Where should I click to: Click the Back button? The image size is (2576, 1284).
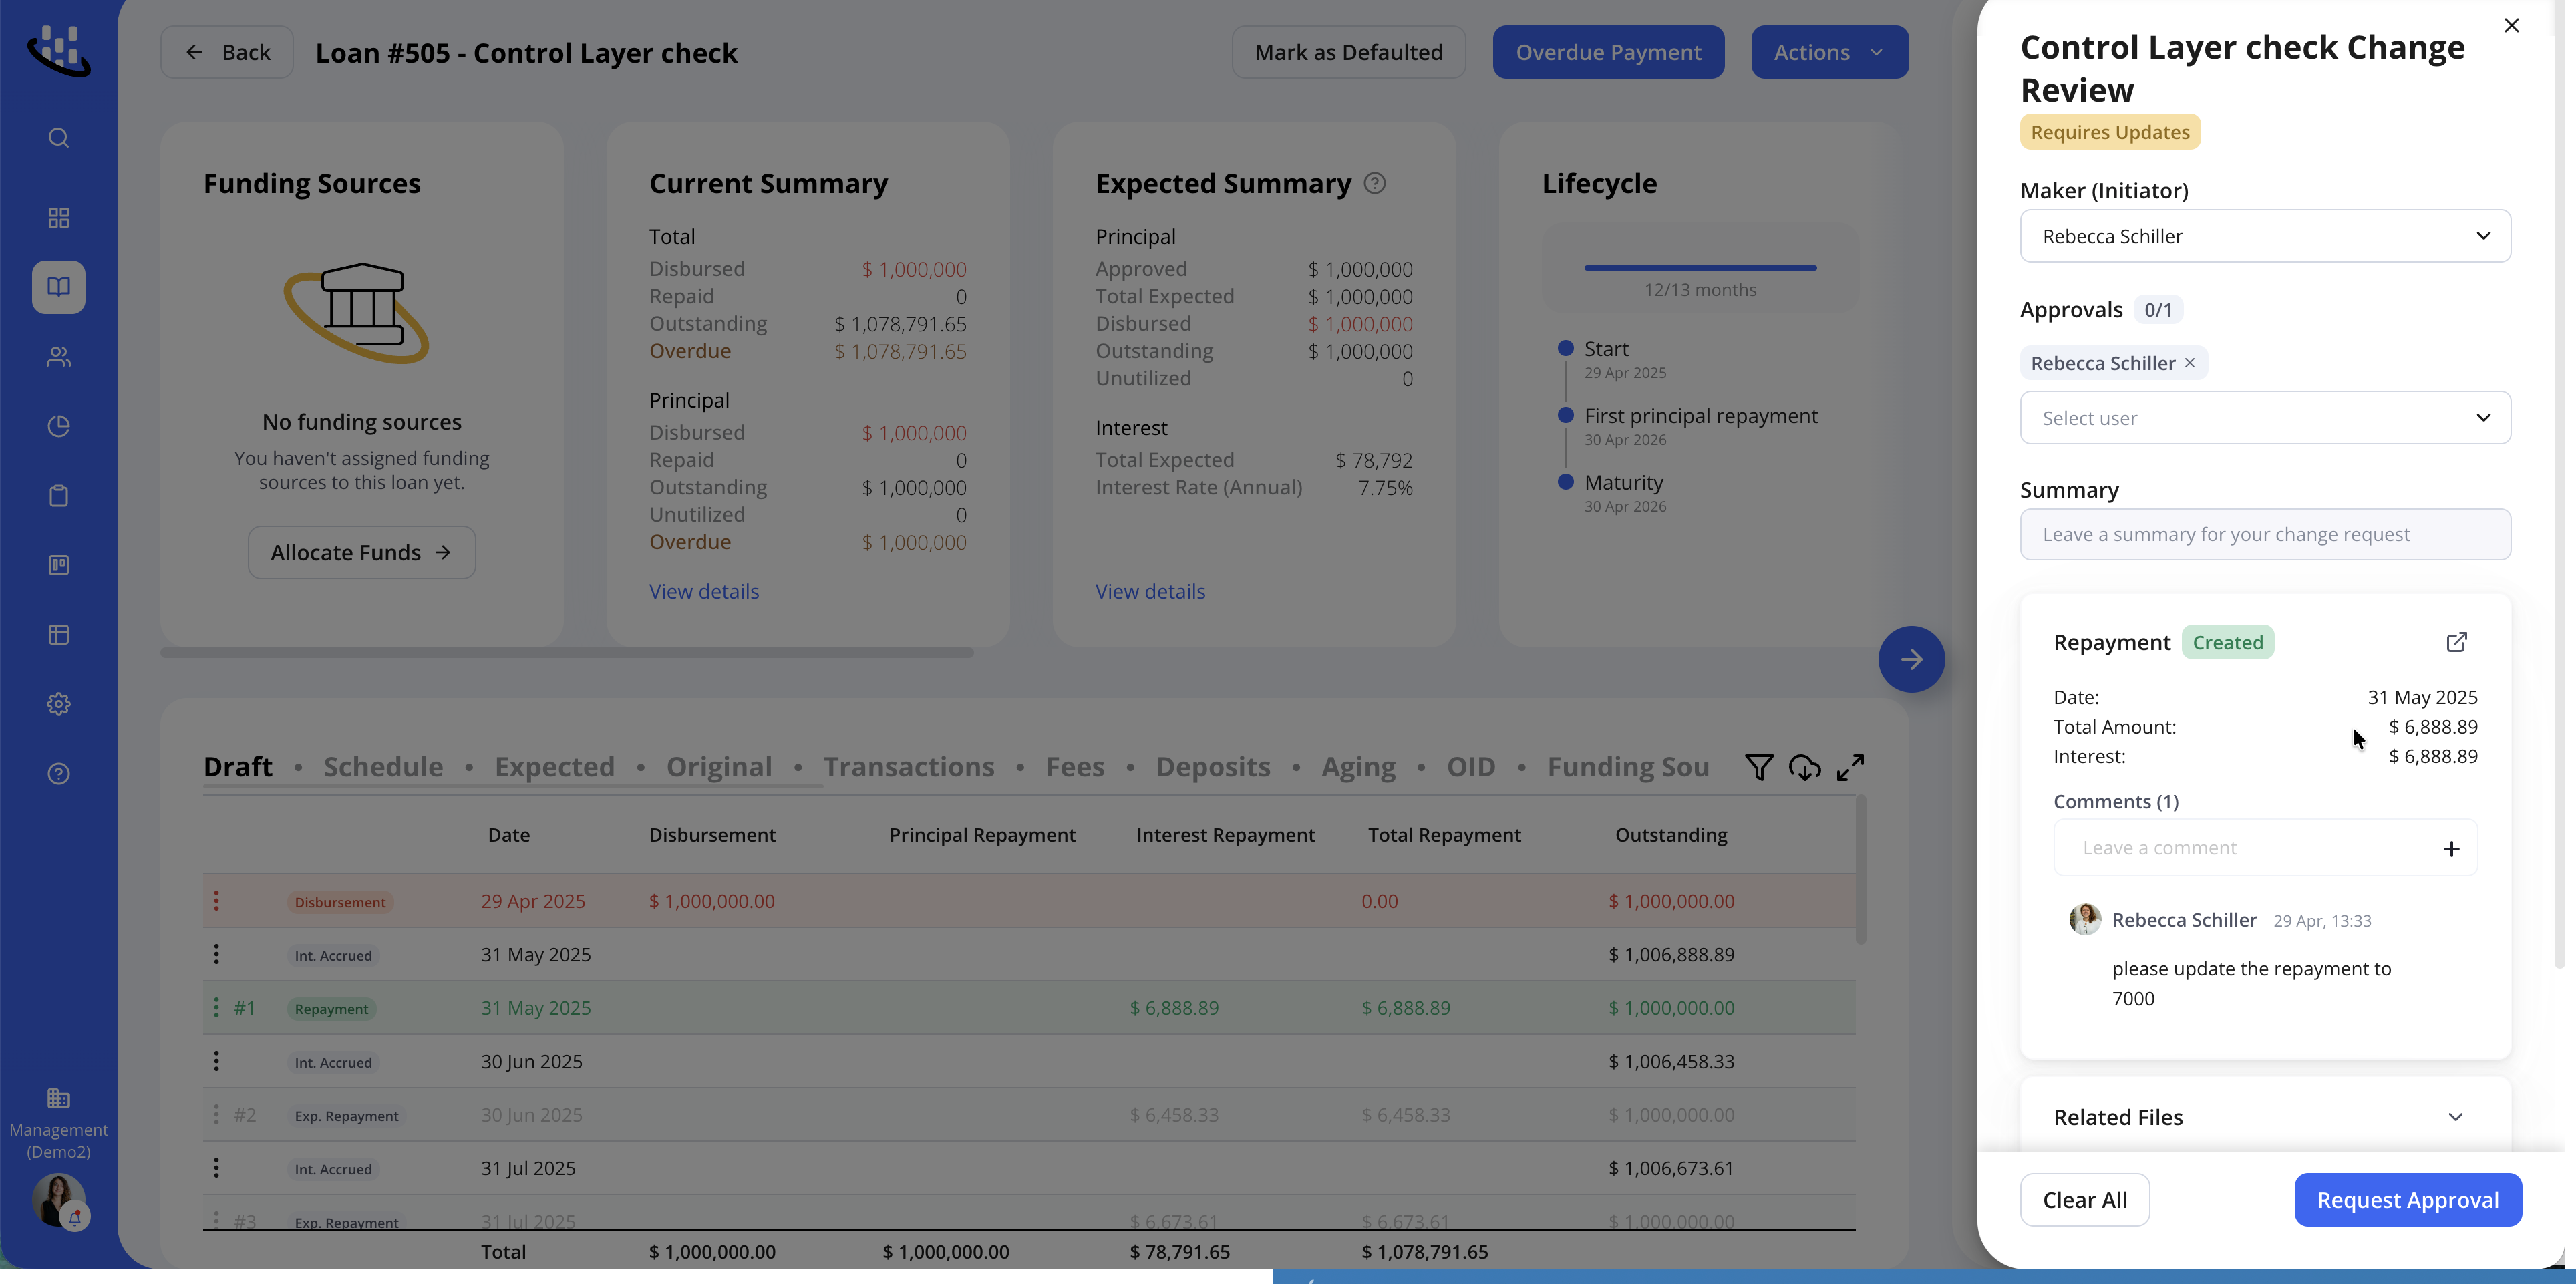[227, 52]
